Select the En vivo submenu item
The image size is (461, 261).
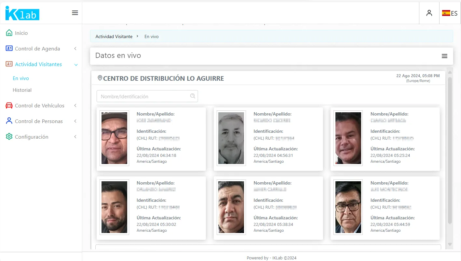(x=21, y=78)
